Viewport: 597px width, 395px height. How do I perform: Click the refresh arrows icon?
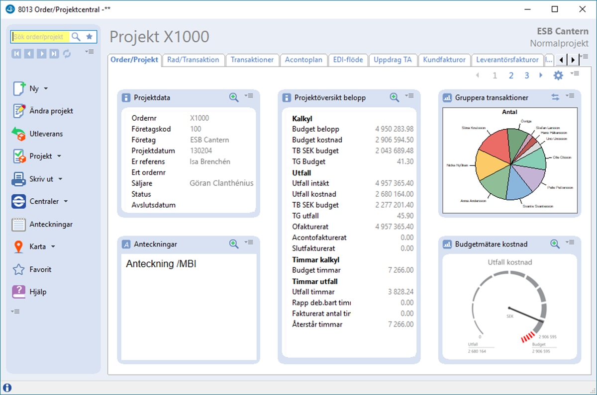[x=67, y=53]
